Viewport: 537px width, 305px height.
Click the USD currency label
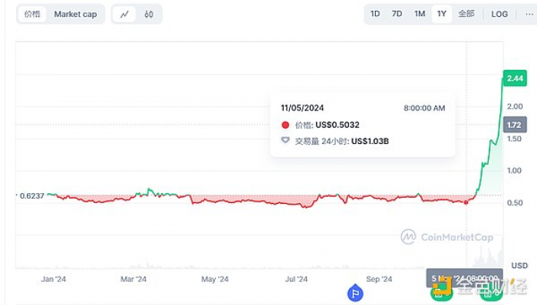pyautogui.click(x=519, y=265)
